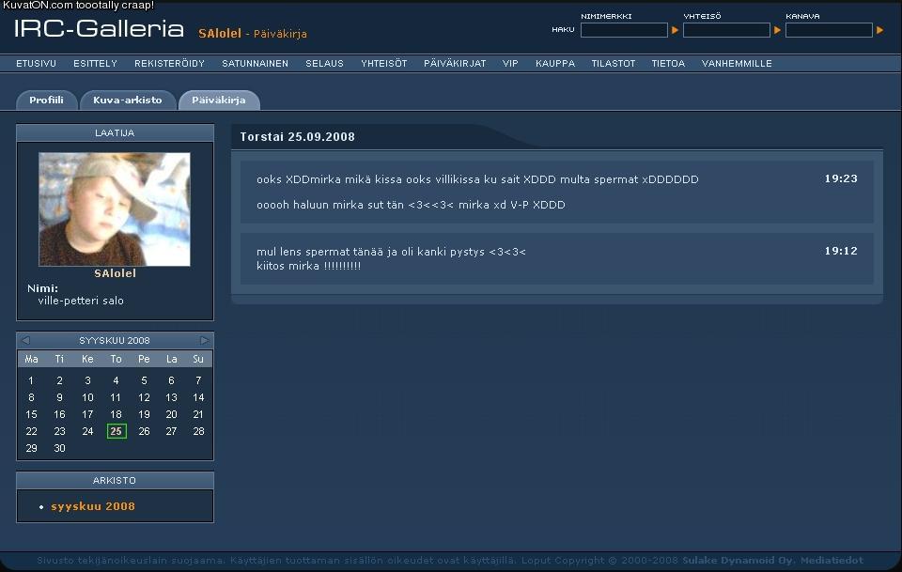902x572 pixels.
Task: Click the IRC-Galleria logo
Action: coord(99,28)
